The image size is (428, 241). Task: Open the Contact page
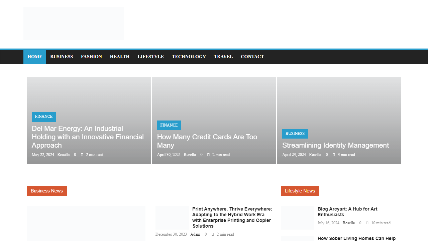[252, 57]
